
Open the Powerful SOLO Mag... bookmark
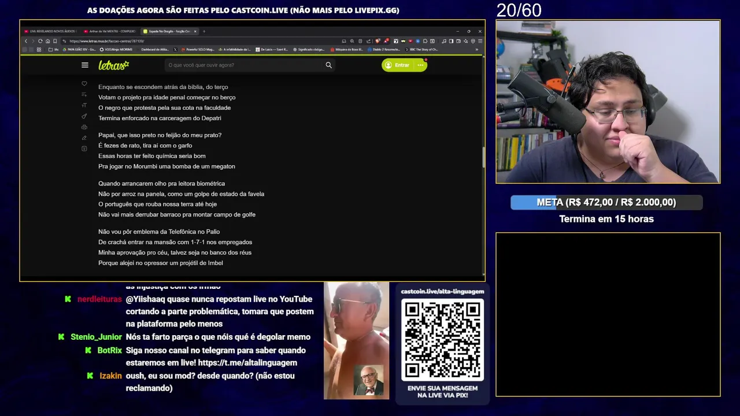(x=197, y=50)
